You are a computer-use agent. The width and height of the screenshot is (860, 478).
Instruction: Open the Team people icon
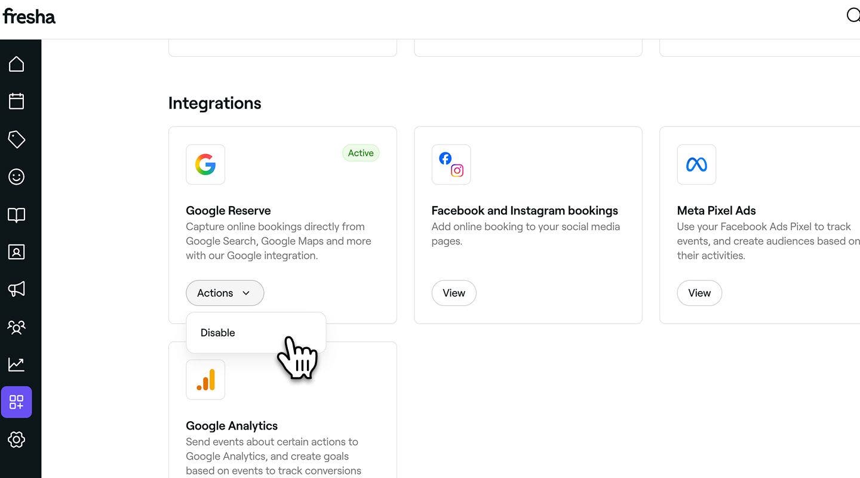tap(17, 327)
